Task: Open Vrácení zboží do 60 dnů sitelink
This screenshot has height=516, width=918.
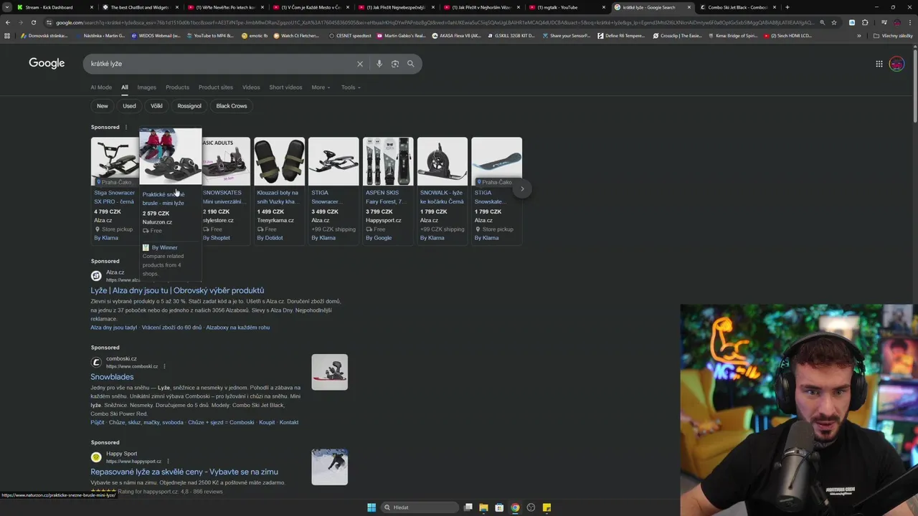Action: click(171, 328)
